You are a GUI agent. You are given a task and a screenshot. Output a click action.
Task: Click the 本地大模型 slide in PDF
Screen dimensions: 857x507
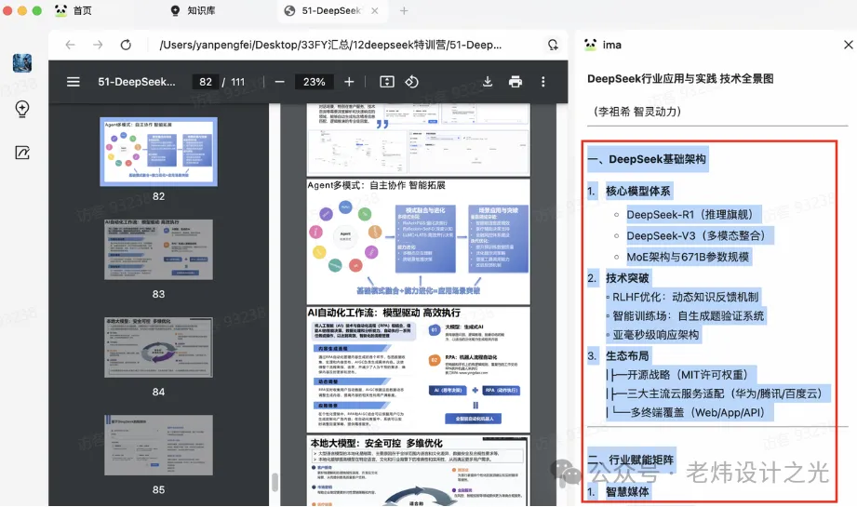coord(419,471)
